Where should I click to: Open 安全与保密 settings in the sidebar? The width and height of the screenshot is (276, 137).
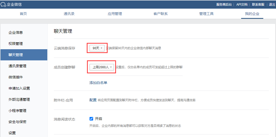[18, 122]
